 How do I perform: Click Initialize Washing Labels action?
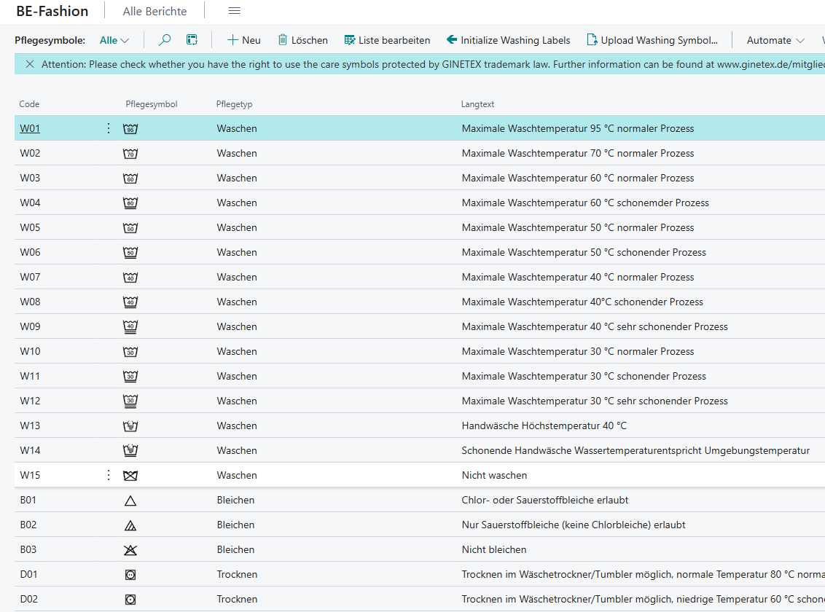pos(508,40)
